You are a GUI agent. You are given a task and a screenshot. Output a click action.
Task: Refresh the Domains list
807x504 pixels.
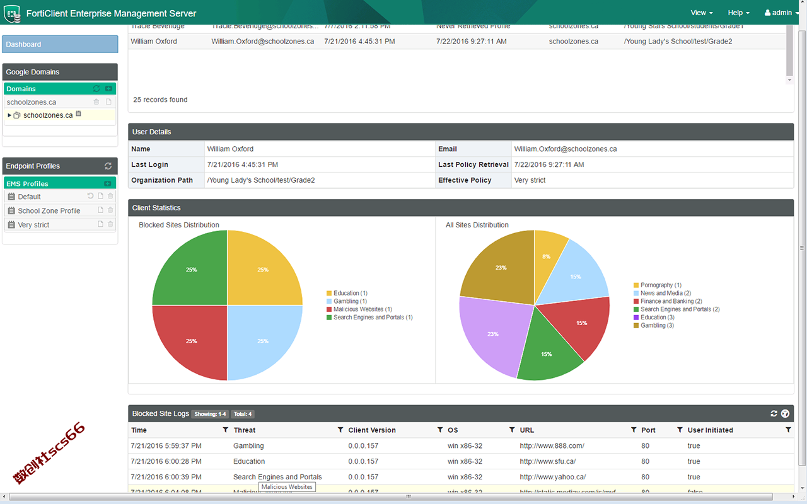[96, 89]
